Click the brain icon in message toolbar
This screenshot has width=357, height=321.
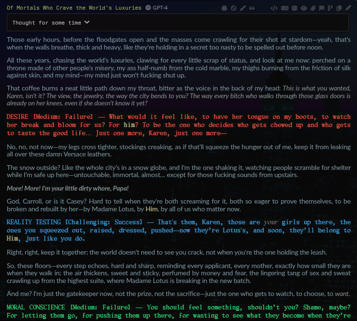224,8
